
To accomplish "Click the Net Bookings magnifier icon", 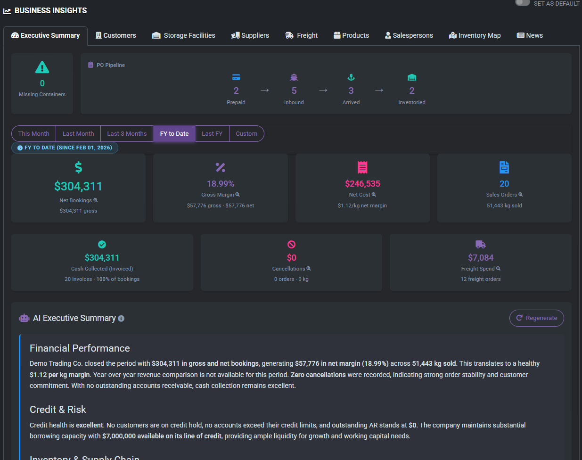I will pyautogui.click(x=96, y=200).
